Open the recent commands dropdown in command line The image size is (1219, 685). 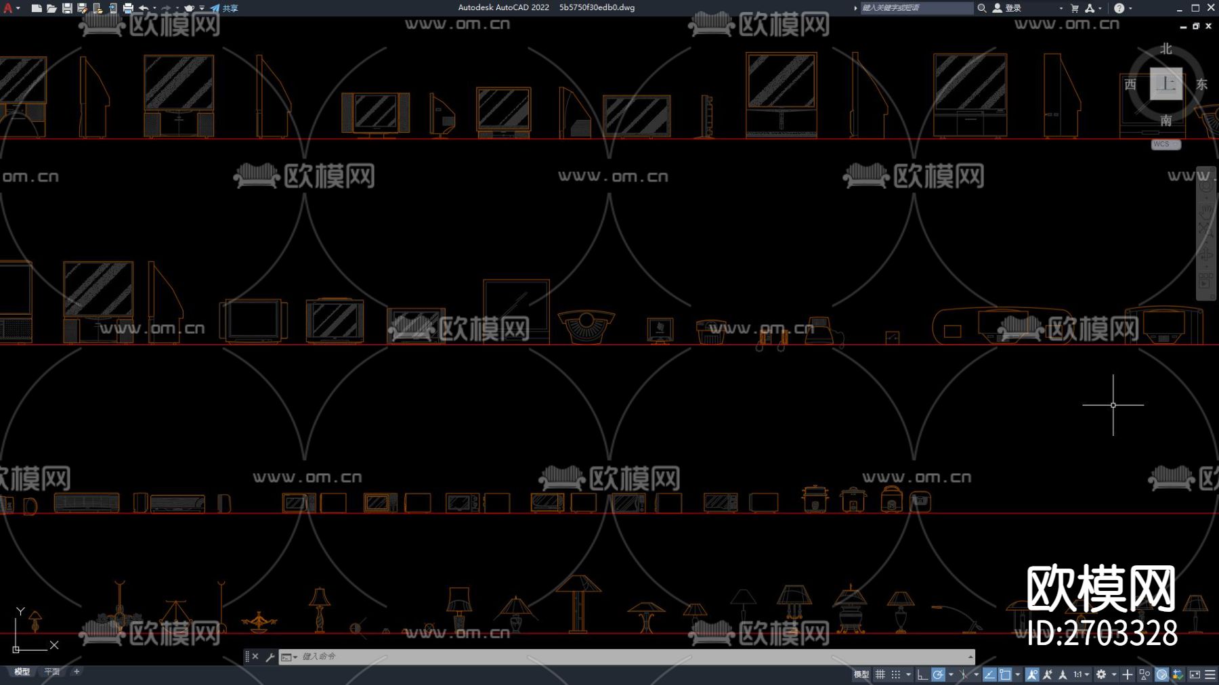289,657
